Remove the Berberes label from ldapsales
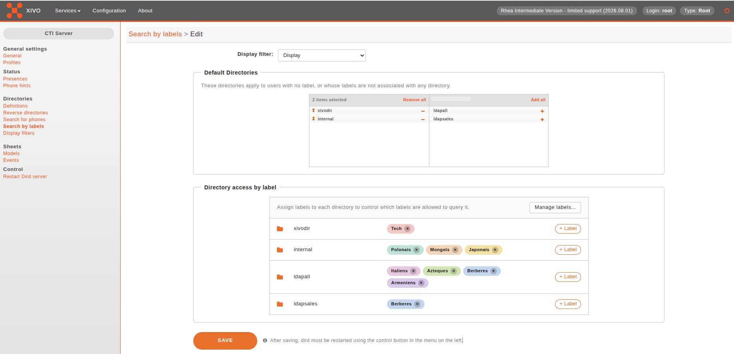734x354 pixels. [x=417, y=304]
